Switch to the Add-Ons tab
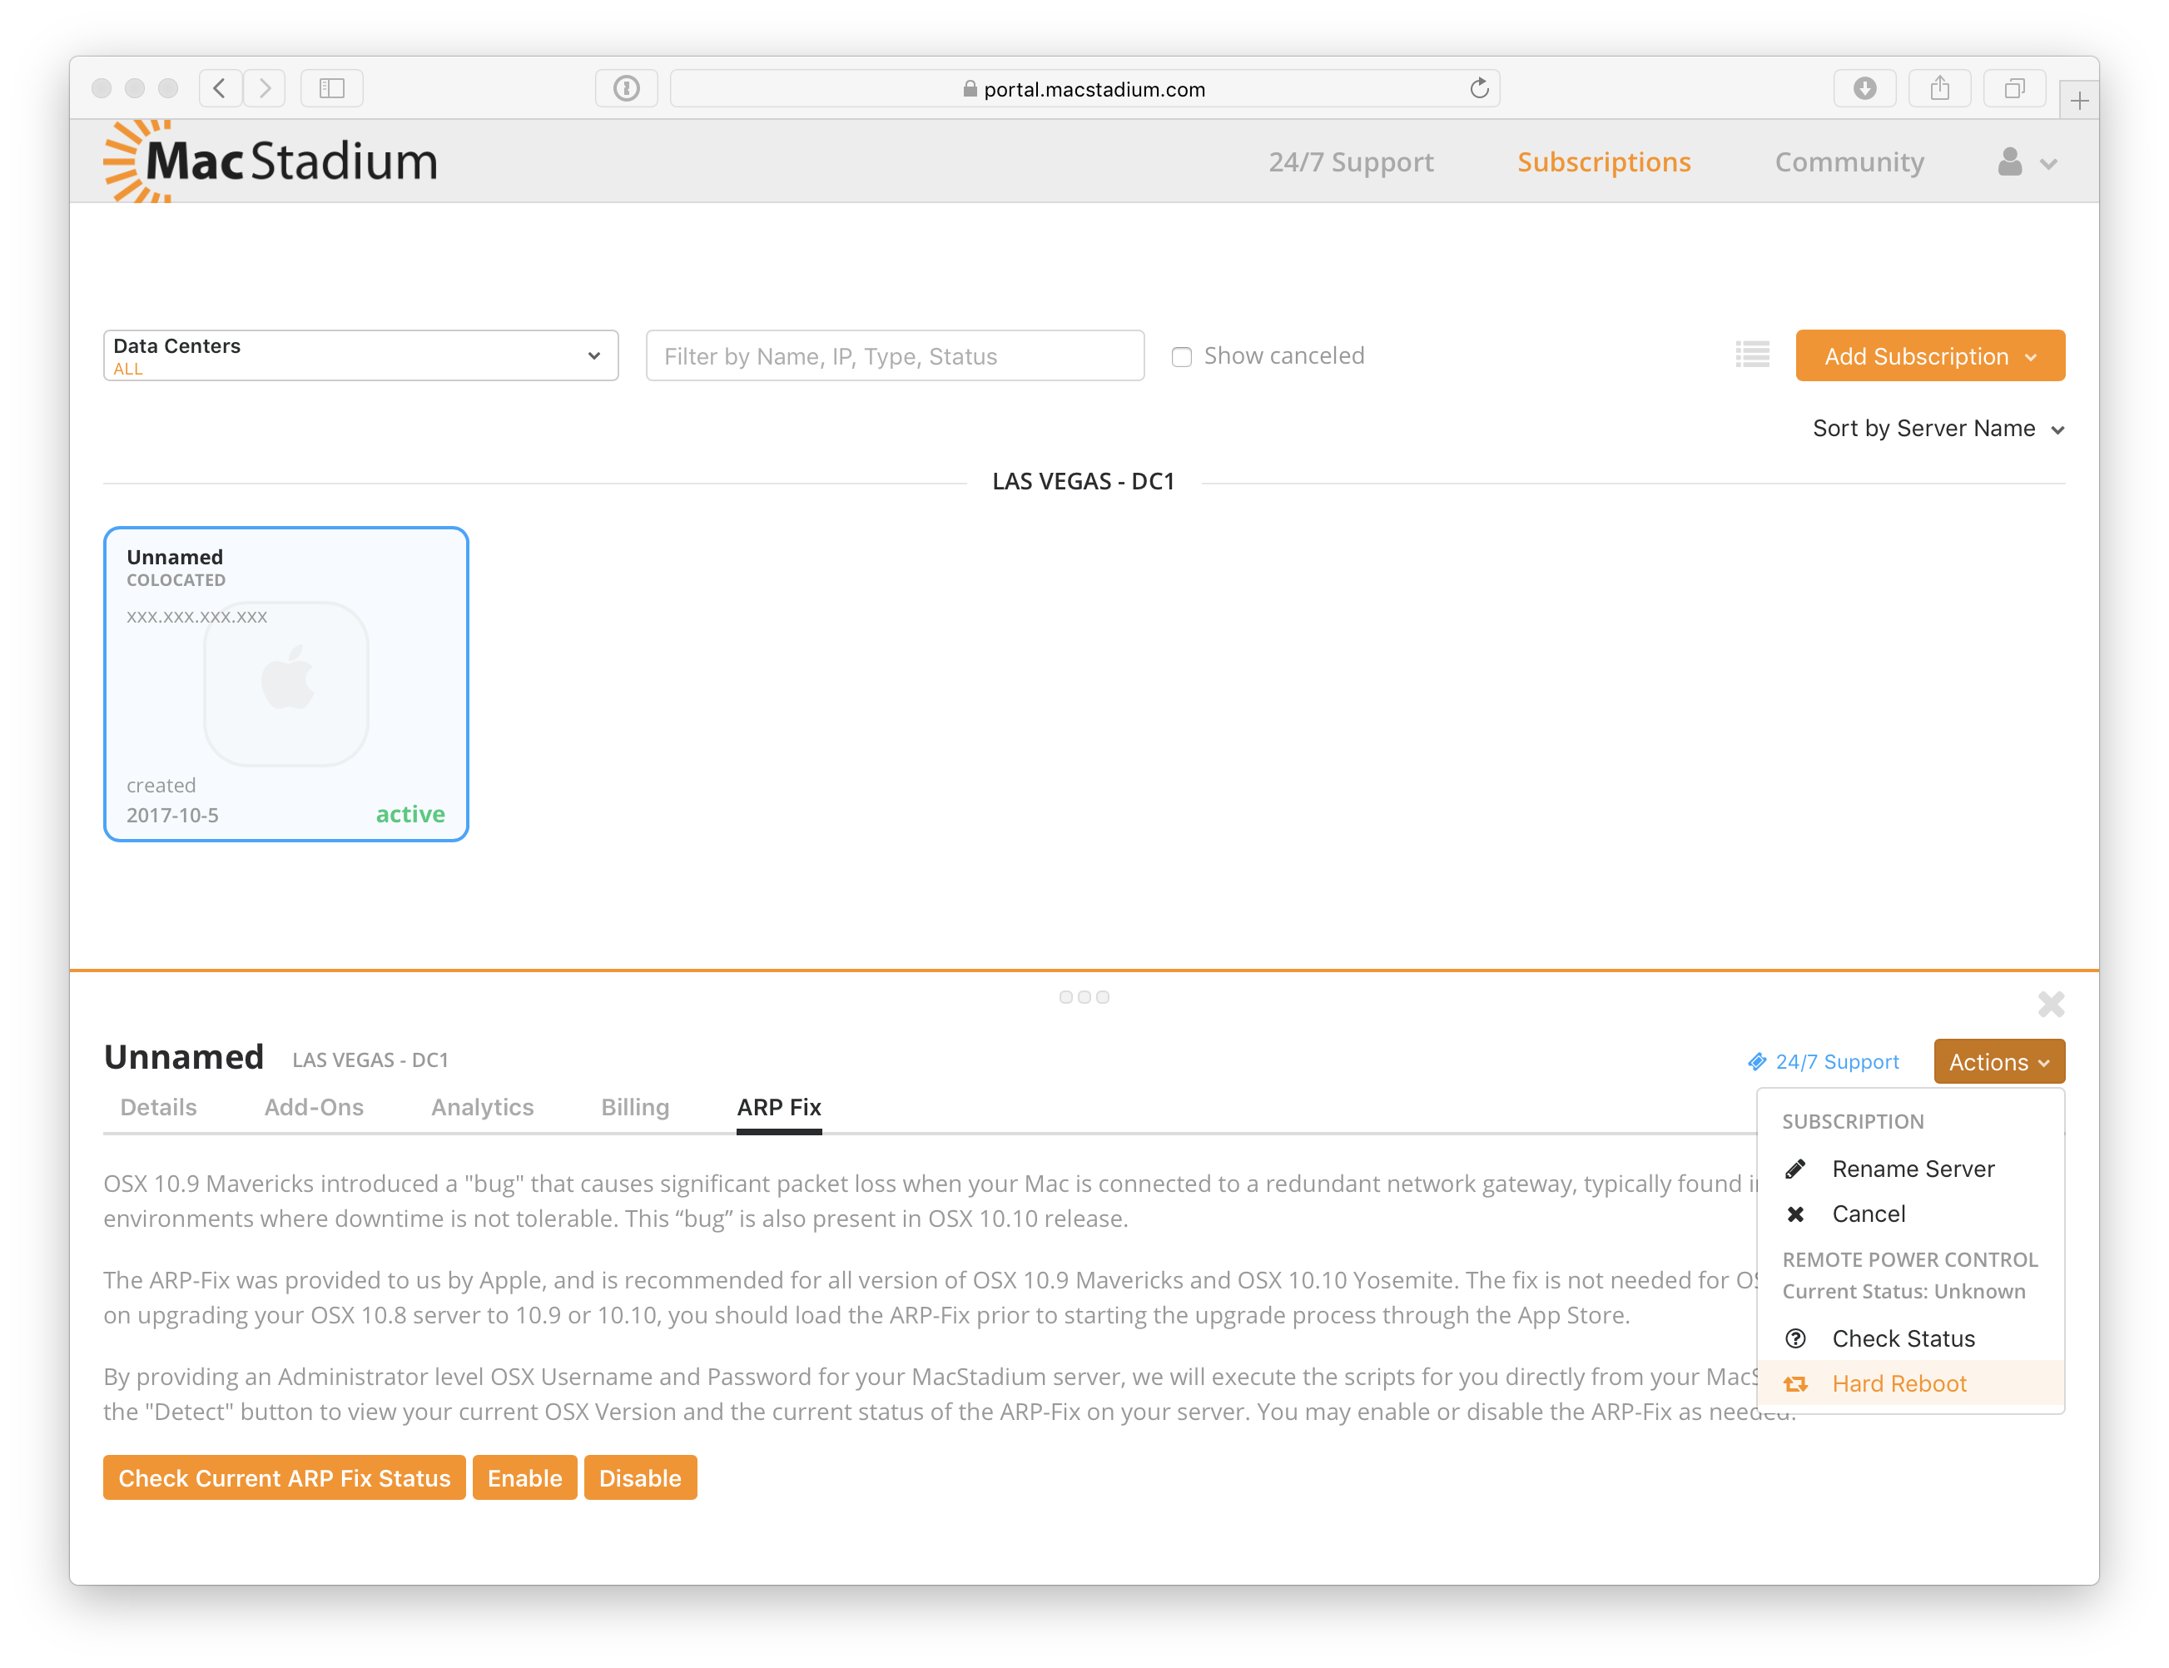The image size is (2169, 1668). click(314, 1107)
